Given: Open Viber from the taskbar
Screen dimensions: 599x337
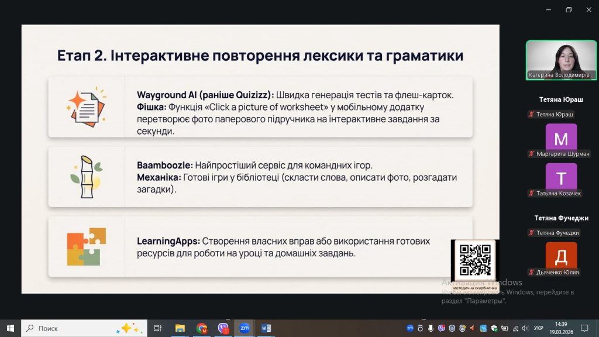Looking at the screenshot, I should coord(223,328).
